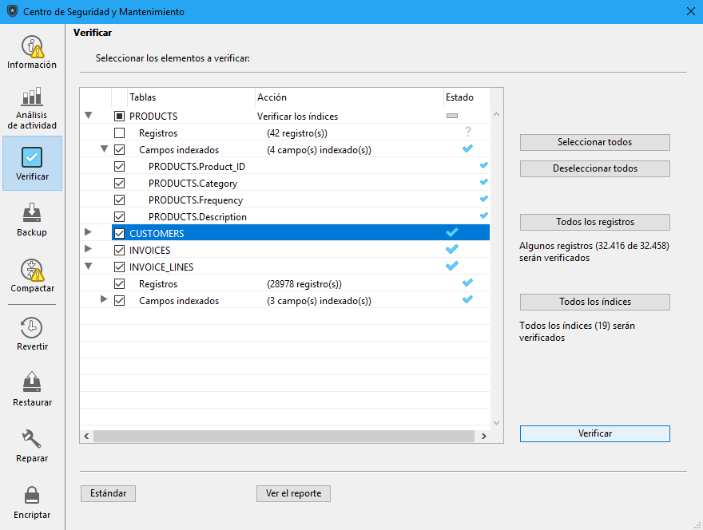Open the Compactar tool
The height and width of the screenshot is (530, 703).
coord(32,275)
